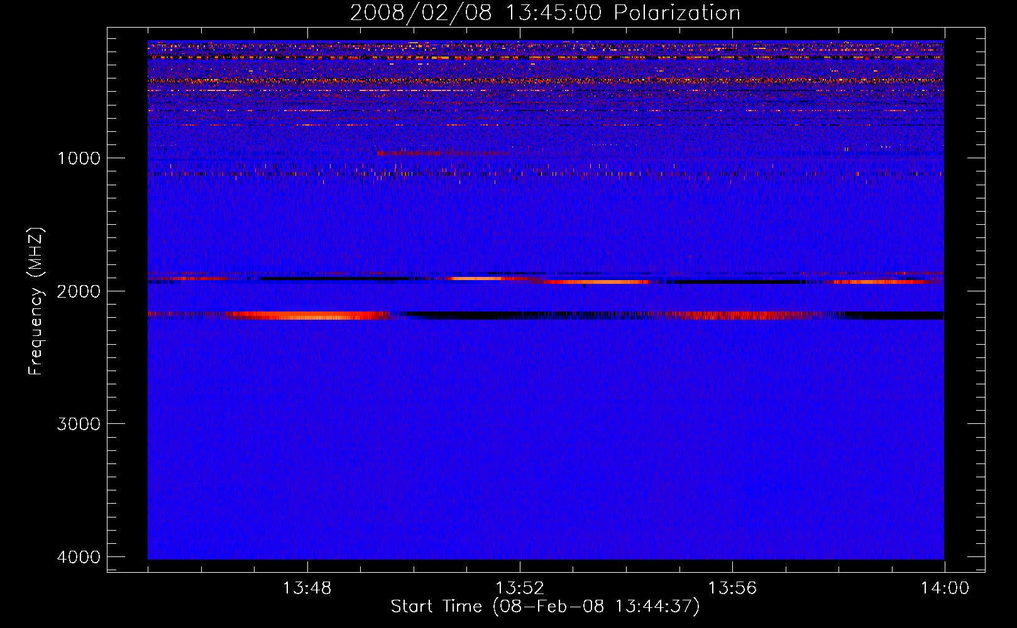The image size is (1017, 628).
Task: Click the 'Frequency (MHZ)' axis label
Action: coord(36,301)
